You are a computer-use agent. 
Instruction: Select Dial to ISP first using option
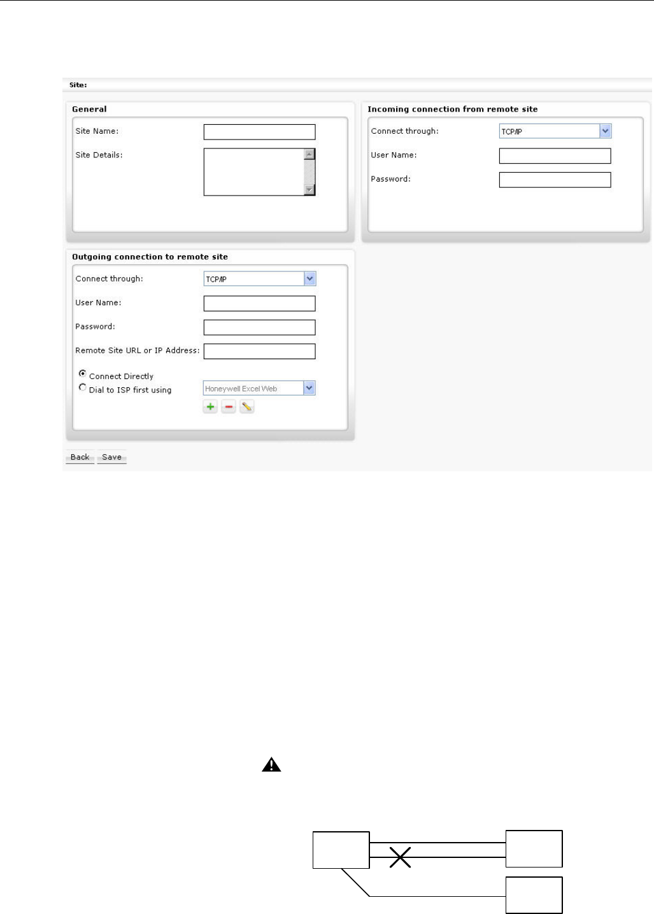(x=83, y=387)
